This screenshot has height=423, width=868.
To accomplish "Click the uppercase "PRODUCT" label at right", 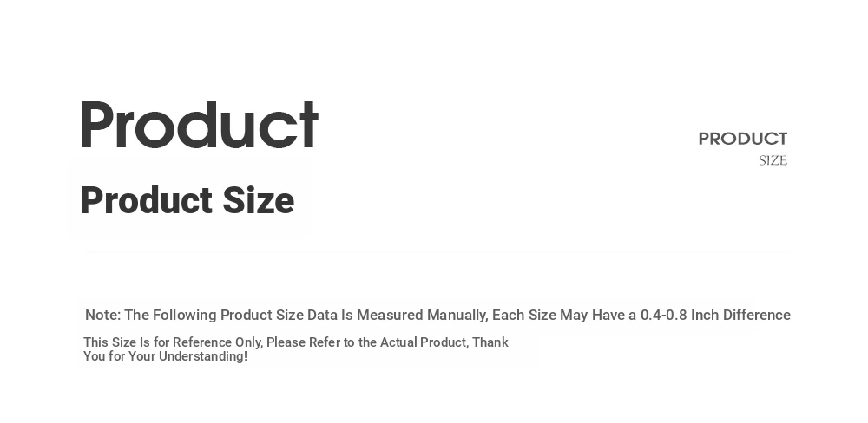I will point(743,139).
